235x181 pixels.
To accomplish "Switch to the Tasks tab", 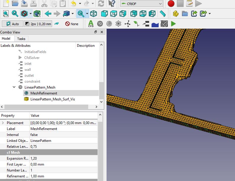I will click(x=21, y=39).
